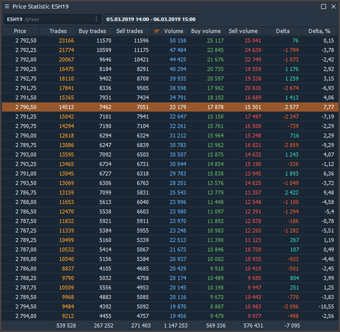Click the sort indicator on Volume column
This screenshot has height=332, width=340.
click(x=157, y=31)
